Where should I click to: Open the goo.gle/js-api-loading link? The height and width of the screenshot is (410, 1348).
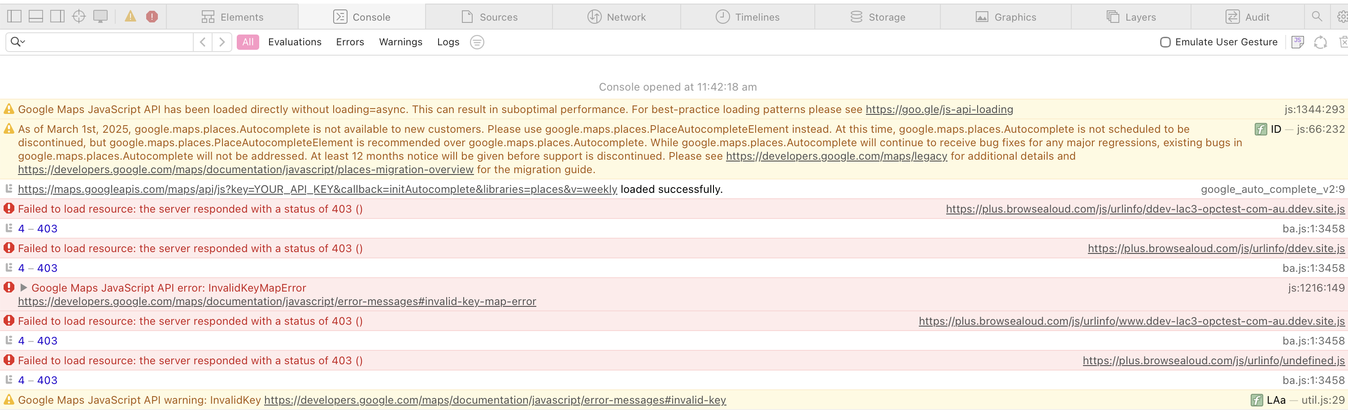[x=939, y=109]
